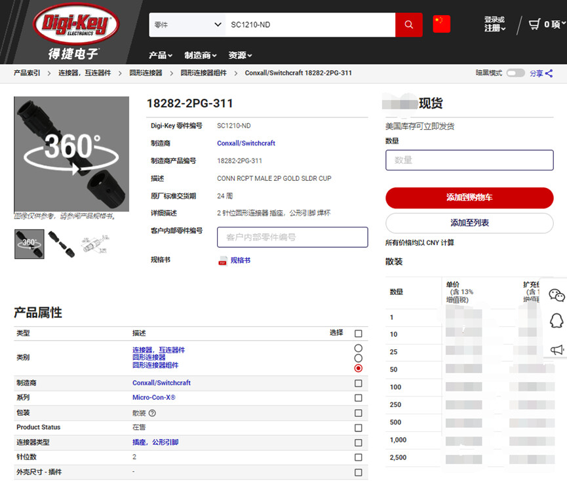This screenshot has height=481, width=567.
Task: Check the 选择 select-all header checkbox
Action: point(359,334)
